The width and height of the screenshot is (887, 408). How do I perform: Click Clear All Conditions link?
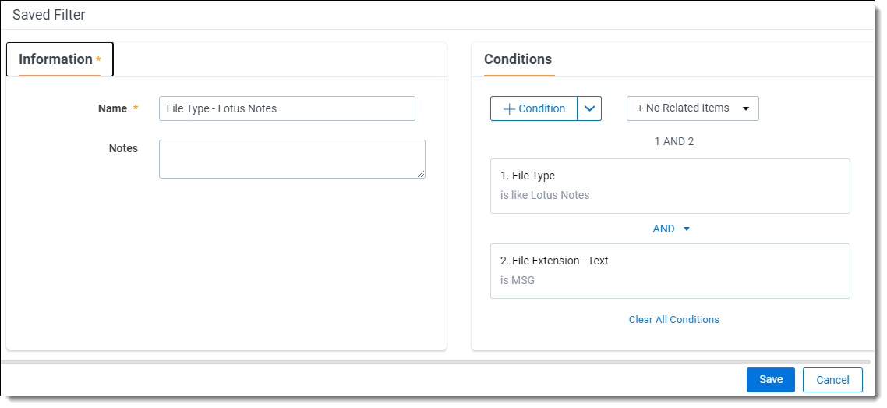click(x=673, y=320)
